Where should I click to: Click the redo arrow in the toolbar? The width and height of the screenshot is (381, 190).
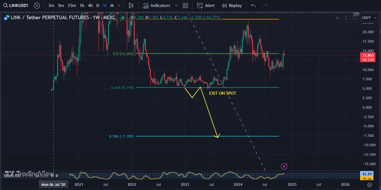tap(265, 5)
